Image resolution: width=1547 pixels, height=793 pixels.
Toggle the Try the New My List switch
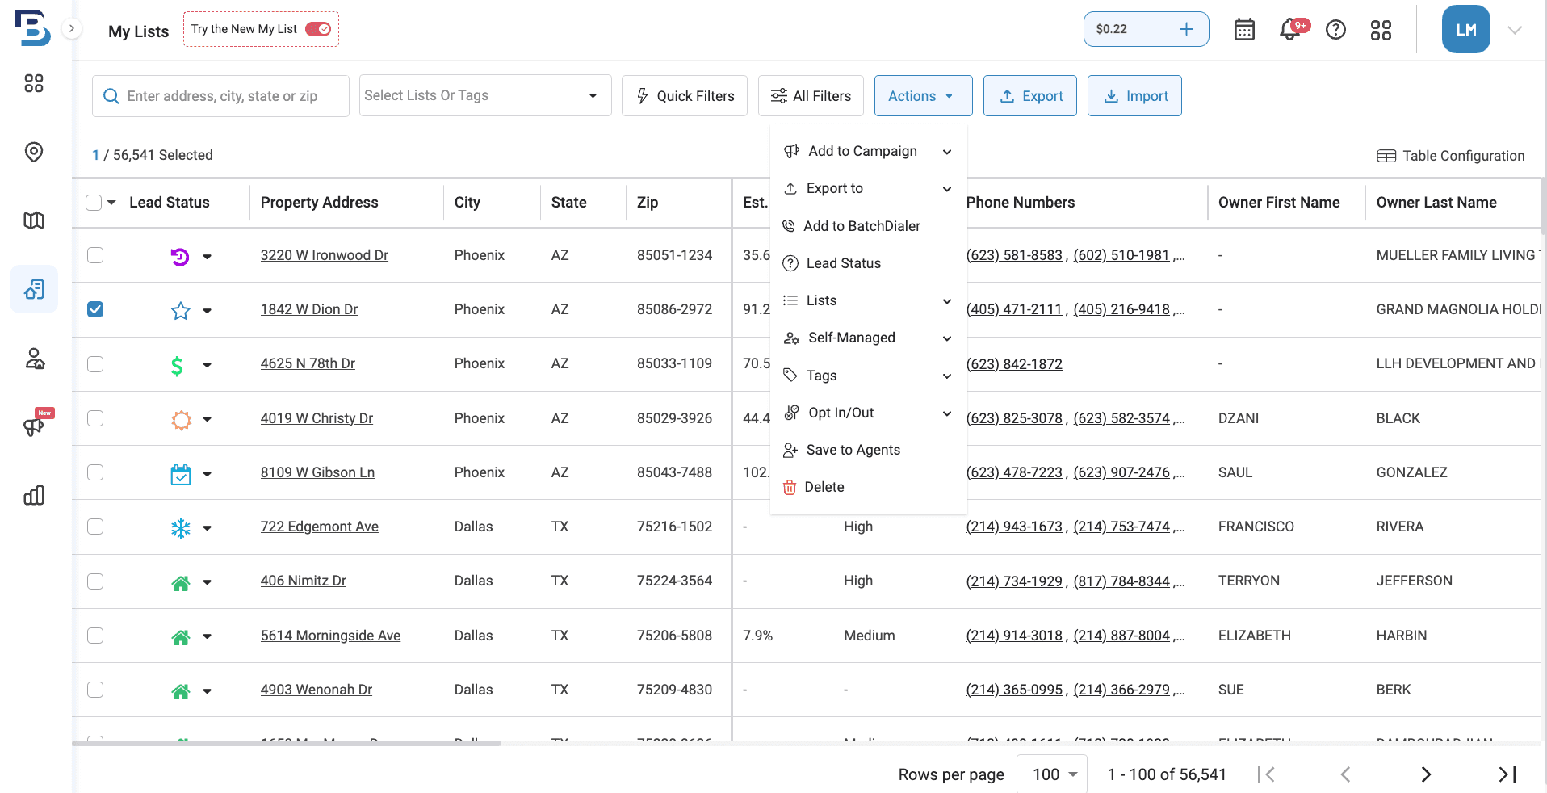click(318, 29)
